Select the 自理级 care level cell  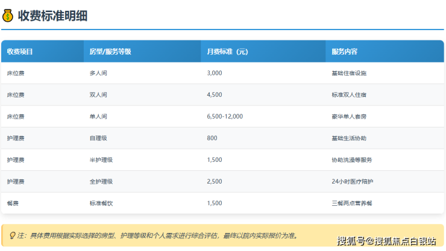(x=98, y=138)
